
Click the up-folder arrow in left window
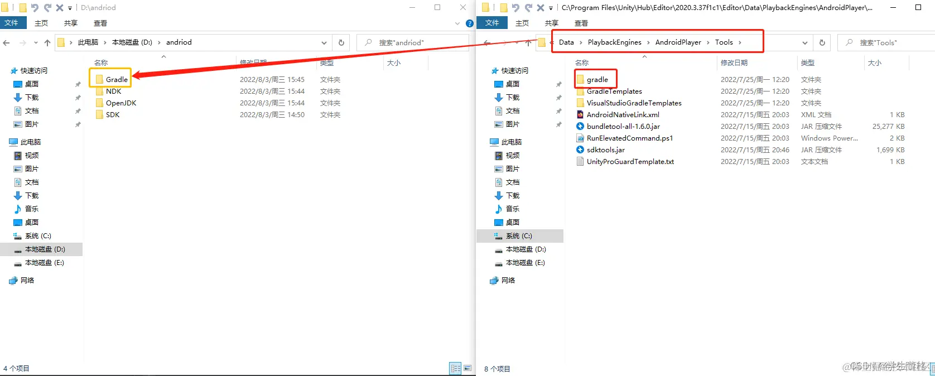tap(47, 42)
